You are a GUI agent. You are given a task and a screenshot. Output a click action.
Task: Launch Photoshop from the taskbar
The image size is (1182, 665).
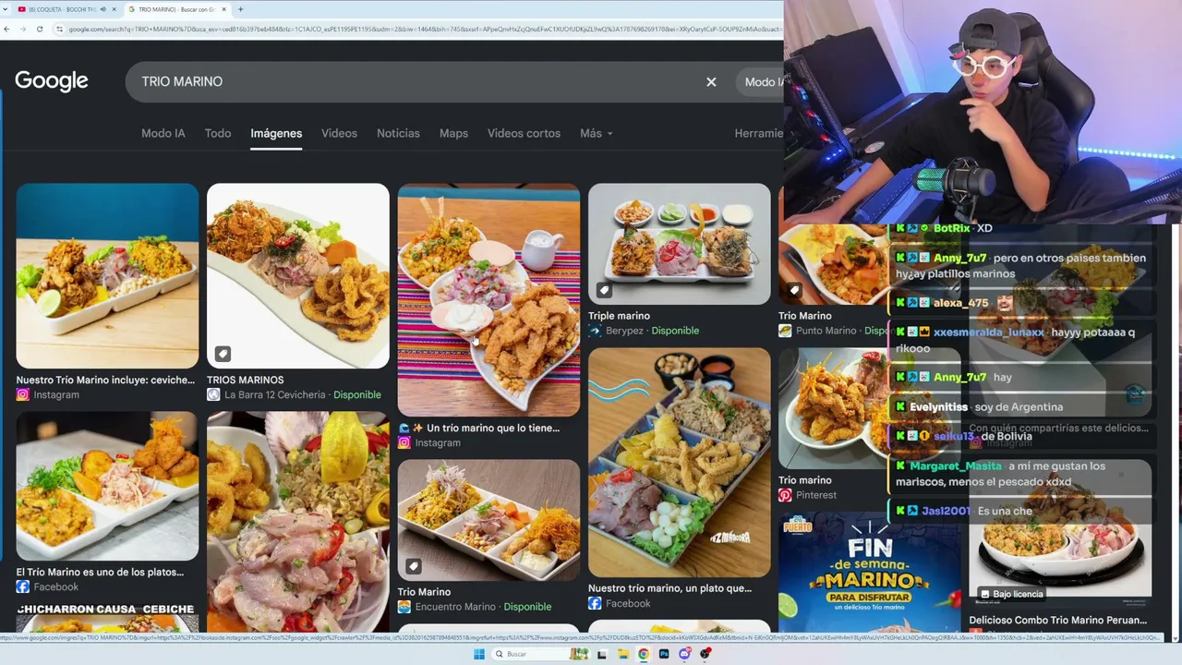click(x=664, y=654)
